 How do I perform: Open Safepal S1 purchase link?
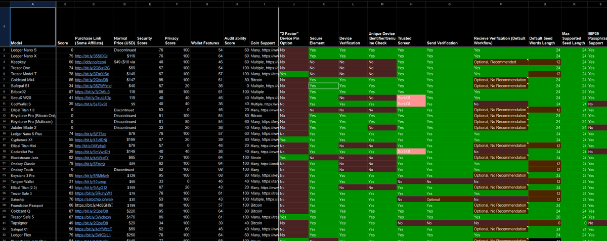(x=93, y=85)
